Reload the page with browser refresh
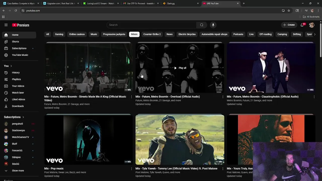The width and height of the screenshot is (322, 181). coord(16,11)
